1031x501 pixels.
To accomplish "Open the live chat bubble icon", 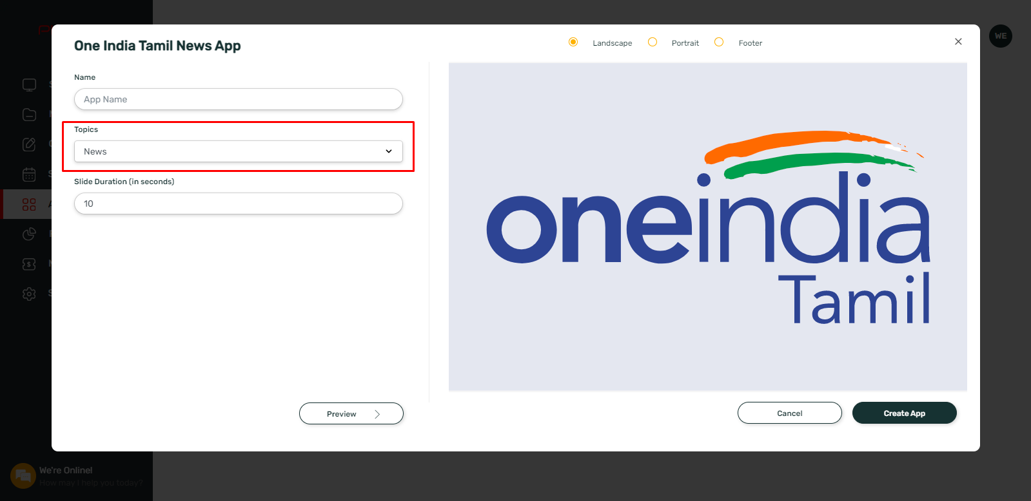I will click(x=23, y=476).
